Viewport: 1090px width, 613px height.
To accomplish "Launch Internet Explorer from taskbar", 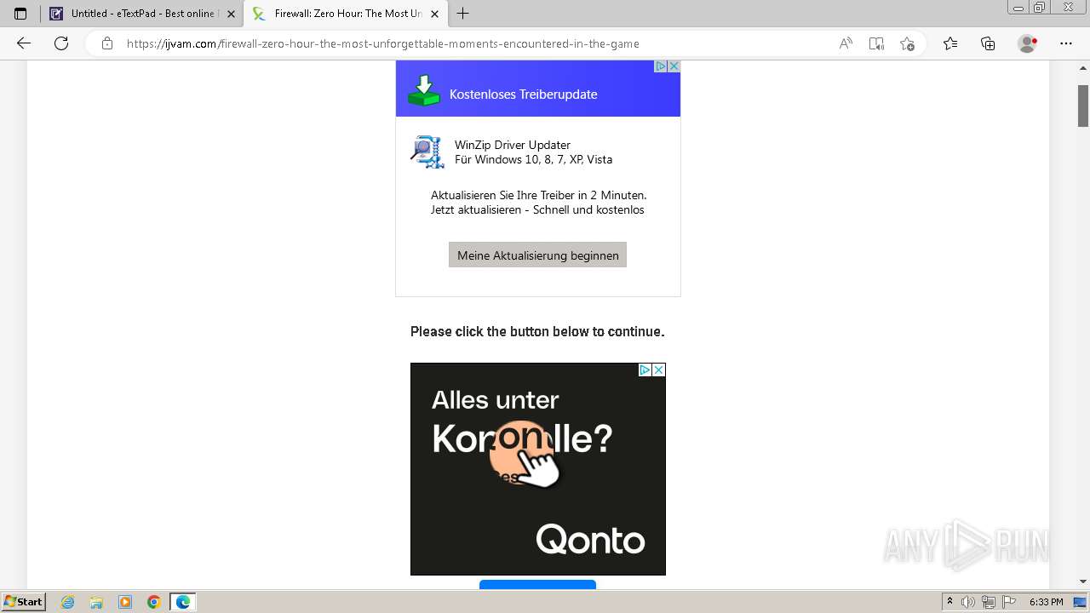I will click(x=68, y=602).
